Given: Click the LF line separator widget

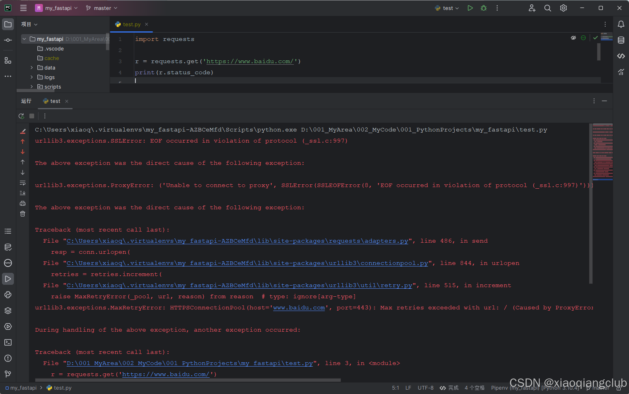Looking at the screenshot, I should point(408,388).
